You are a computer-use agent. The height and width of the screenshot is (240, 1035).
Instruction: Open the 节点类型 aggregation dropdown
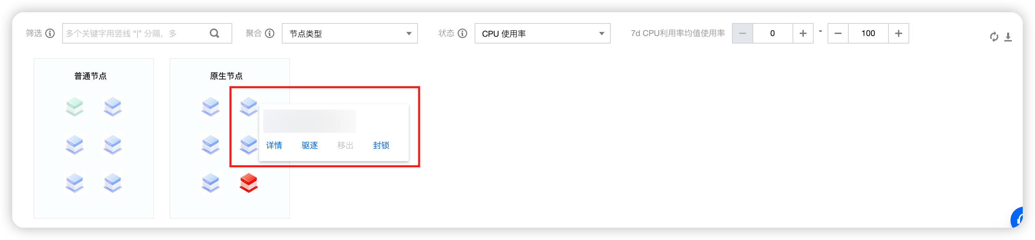350,33
